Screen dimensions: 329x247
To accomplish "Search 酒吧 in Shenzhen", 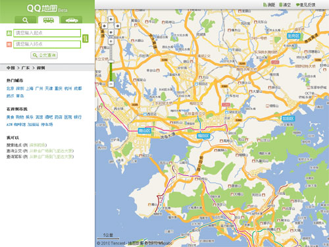I will 49,117.
